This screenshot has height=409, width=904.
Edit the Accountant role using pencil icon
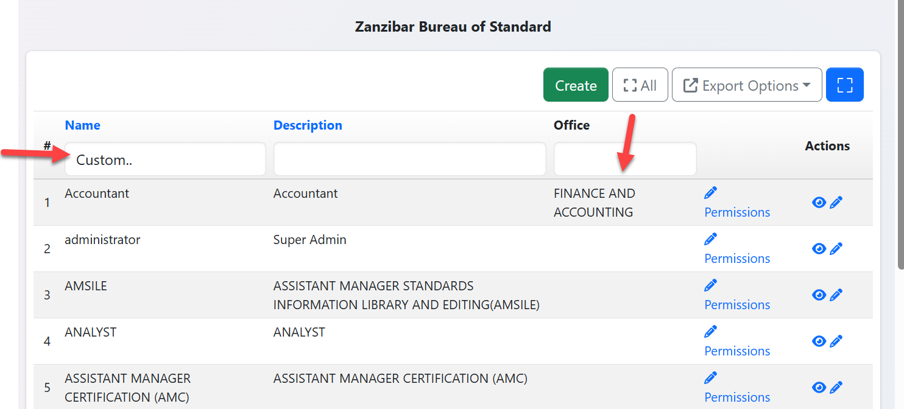tap(836, 203)
